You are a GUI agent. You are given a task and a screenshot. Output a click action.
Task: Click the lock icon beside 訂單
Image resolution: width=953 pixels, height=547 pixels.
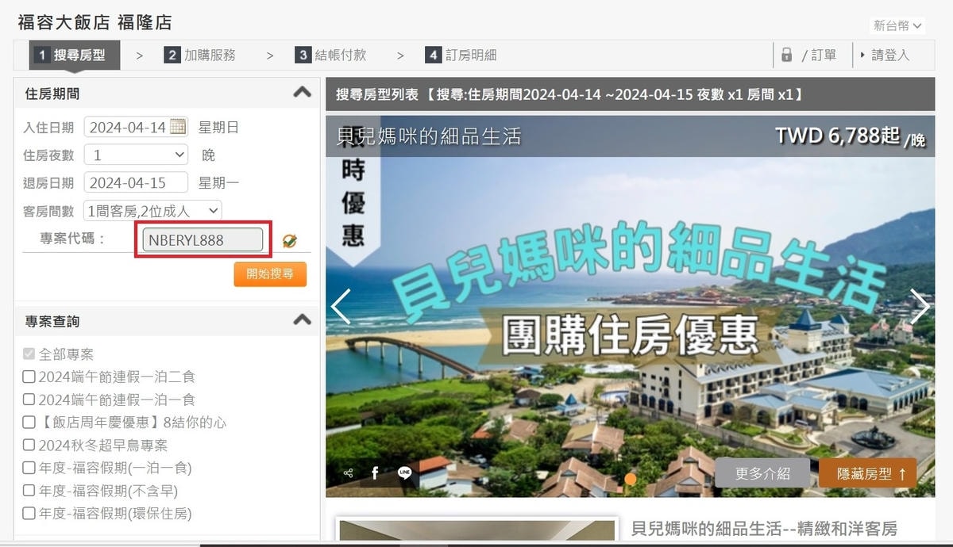coord(786,55)
